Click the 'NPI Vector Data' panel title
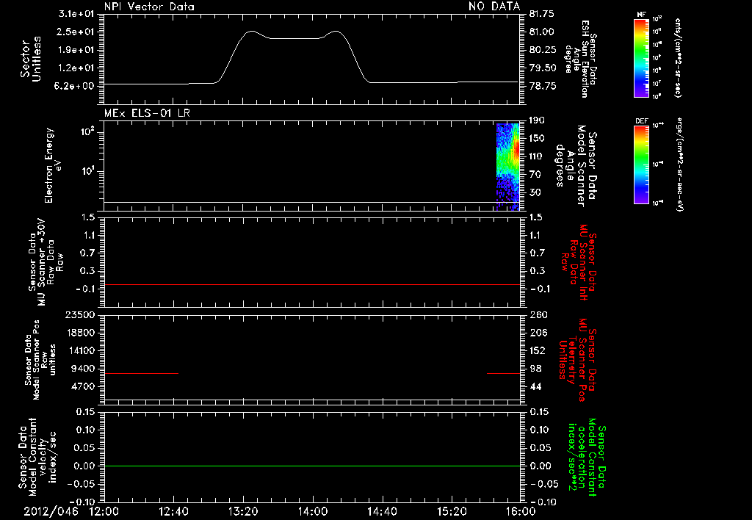The width and height of the screenshot is (752, 520). 149,7
